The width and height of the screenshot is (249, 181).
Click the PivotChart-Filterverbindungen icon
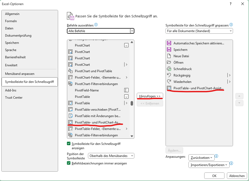pyautogui.click(x=71, y=84)
